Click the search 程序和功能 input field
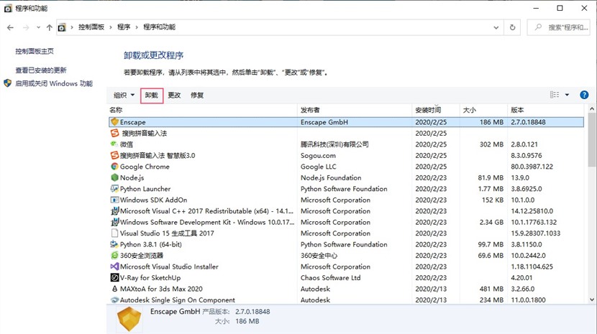 tap(559, 27)
